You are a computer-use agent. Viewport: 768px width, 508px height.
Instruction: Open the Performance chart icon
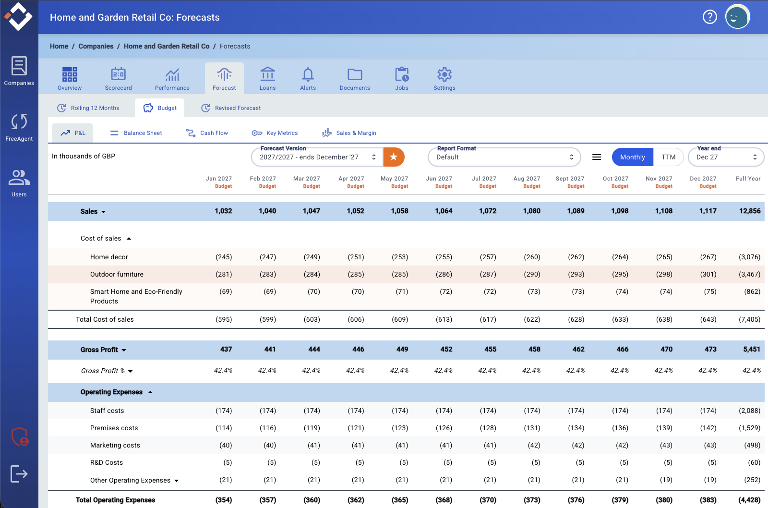click(172, 74)
